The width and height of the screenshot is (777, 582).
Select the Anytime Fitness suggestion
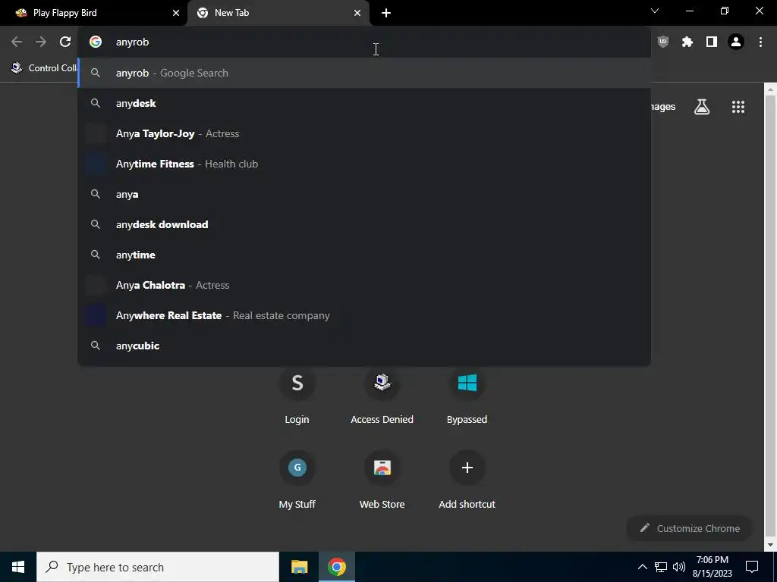pyautogui.click(x=364, y=164)
